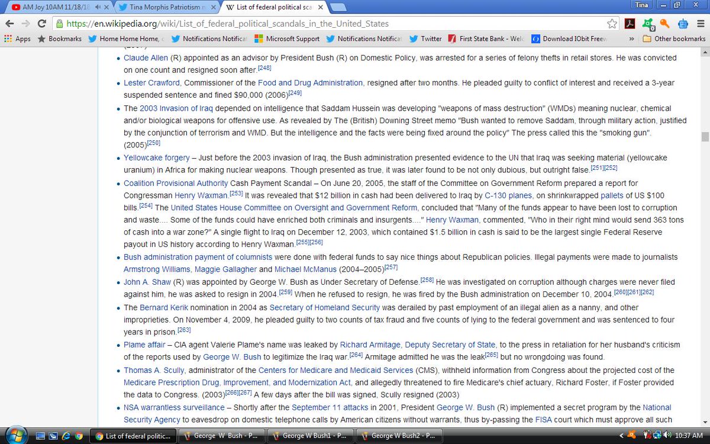
Task: Open the Claude Allen link
Action: (146, 58)
